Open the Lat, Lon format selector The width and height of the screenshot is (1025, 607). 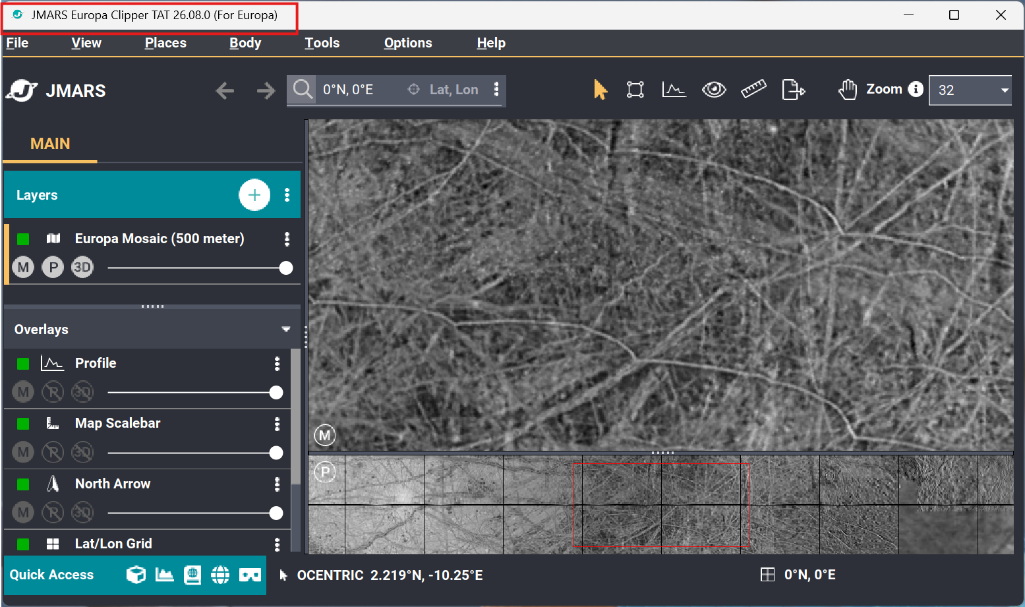444,90
